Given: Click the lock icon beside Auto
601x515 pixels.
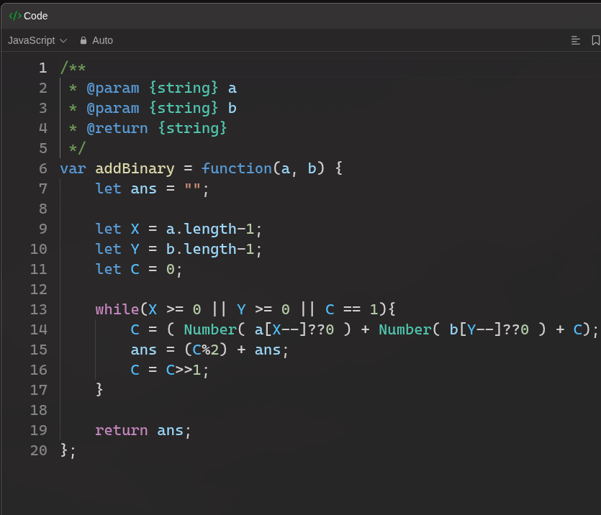Looking at the screenshot, I should tap(83, 40).
